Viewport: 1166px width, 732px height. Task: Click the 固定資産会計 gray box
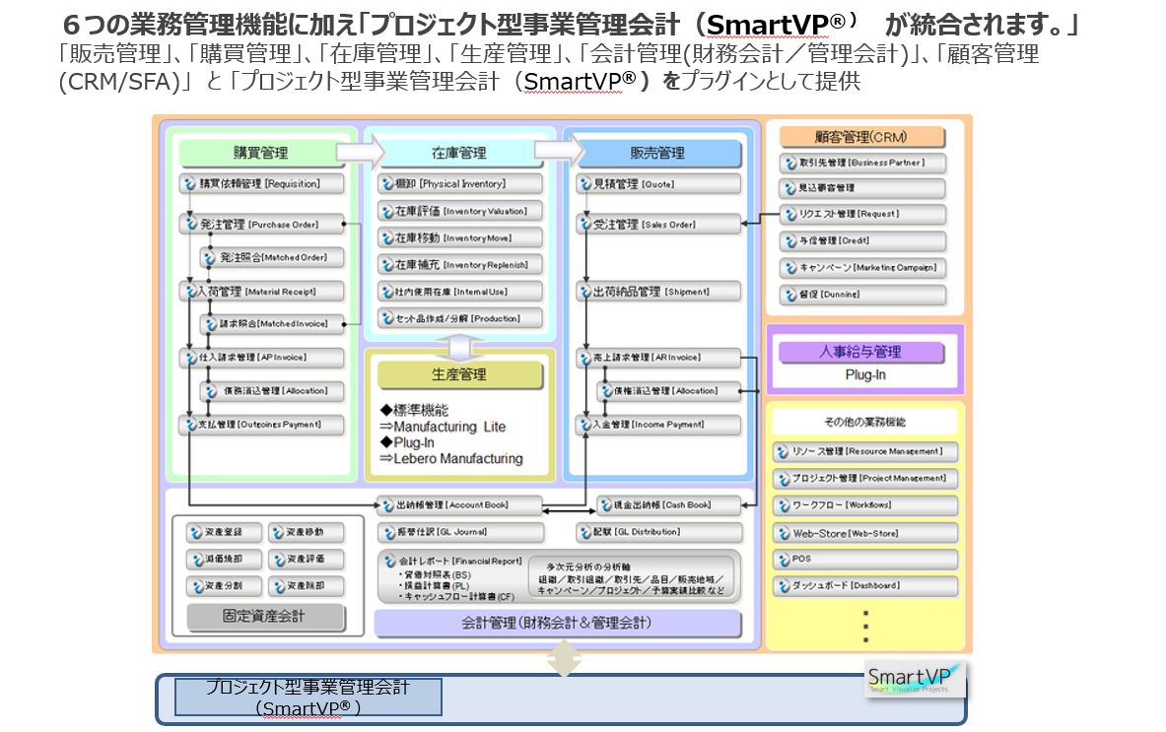265,617
